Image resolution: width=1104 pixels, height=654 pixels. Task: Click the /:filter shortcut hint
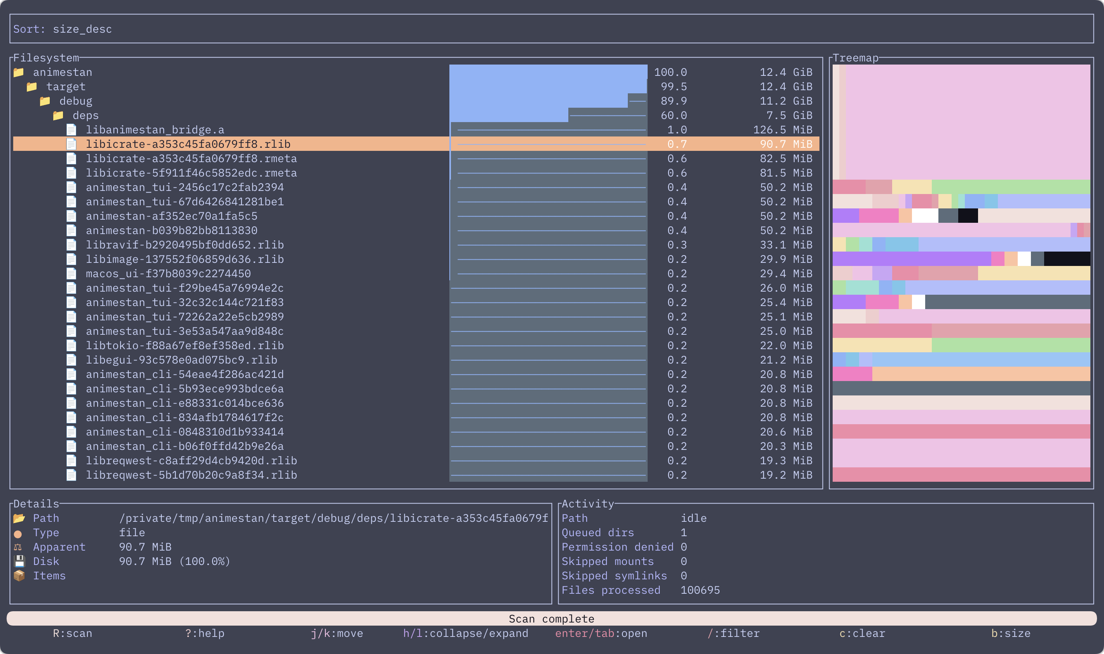[734, 634]
